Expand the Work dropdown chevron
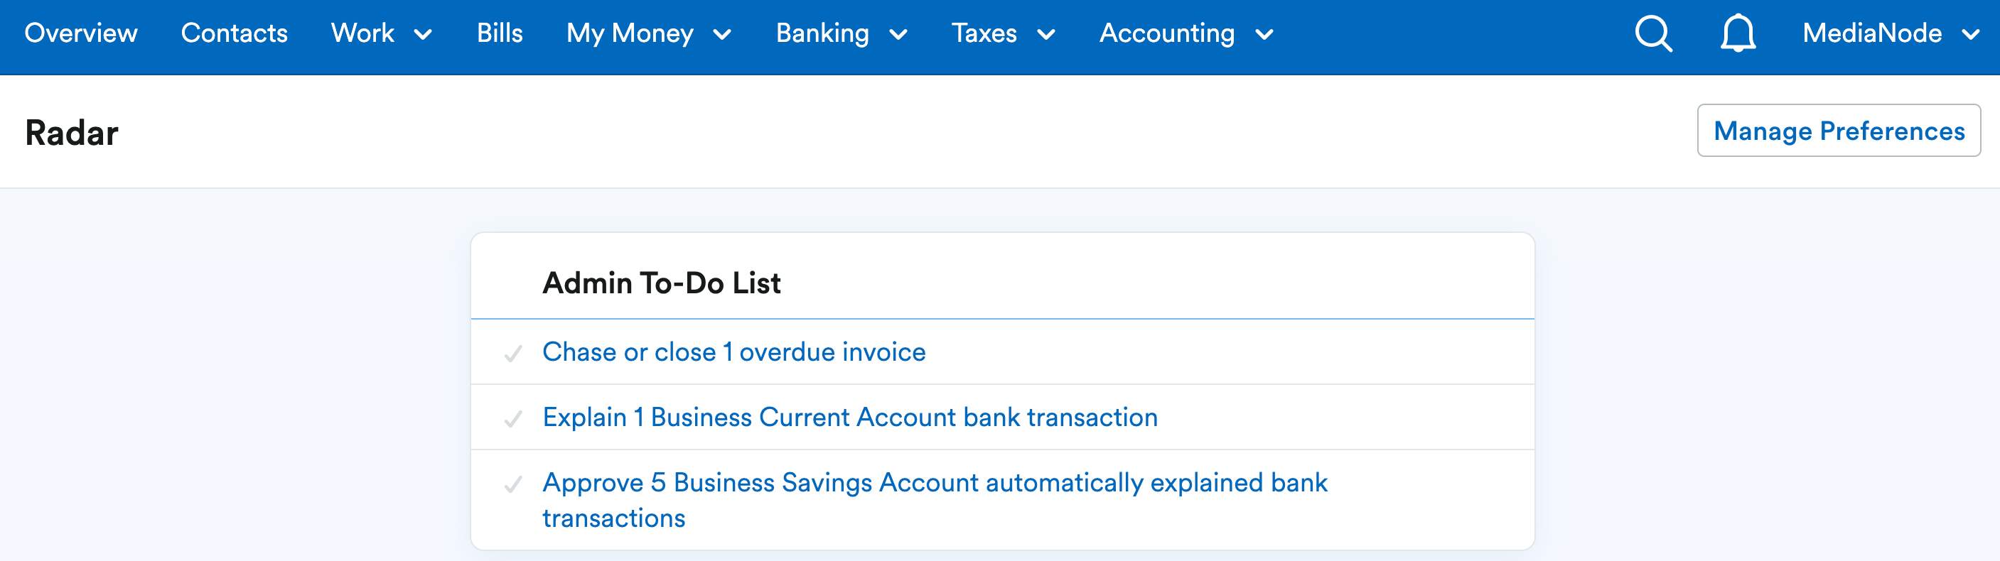Screen dimensions: 2000x561 coord(423,34)
